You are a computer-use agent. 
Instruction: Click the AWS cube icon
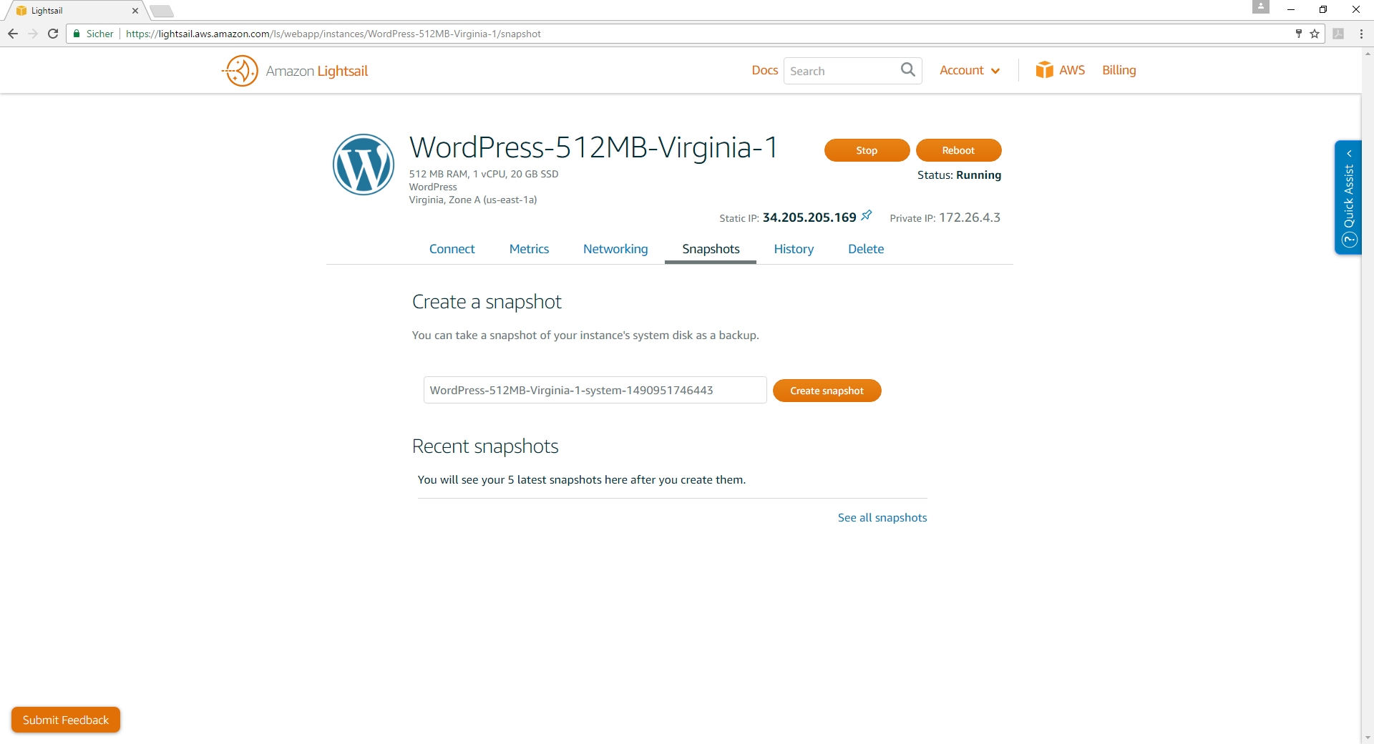coord(1044,69)
